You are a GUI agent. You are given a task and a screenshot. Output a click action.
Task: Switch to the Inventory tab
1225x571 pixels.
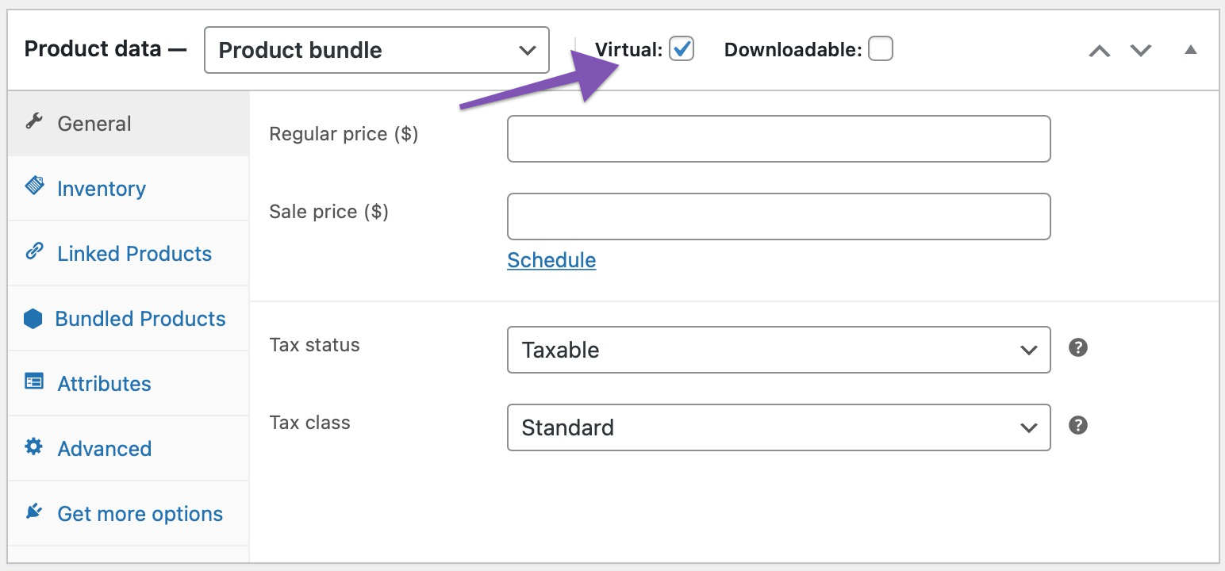(x=101, y=187)
